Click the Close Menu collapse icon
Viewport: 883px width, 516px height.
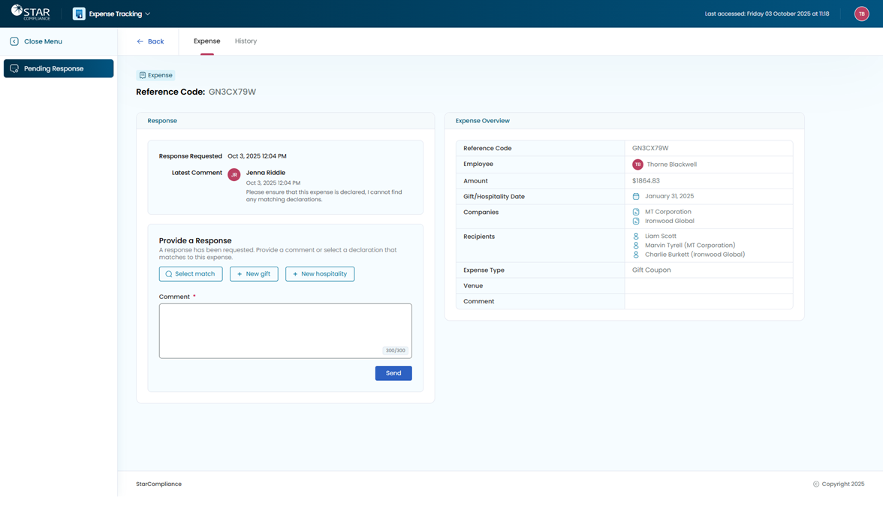[14, 41]
